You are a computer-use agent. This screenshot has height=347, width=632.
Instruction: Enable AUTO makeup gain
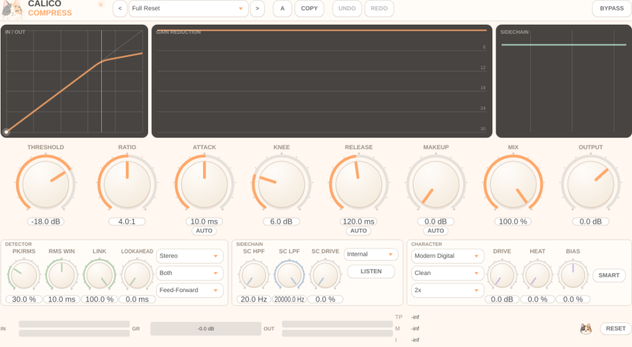pyautogui.click(x=436, y=231)
